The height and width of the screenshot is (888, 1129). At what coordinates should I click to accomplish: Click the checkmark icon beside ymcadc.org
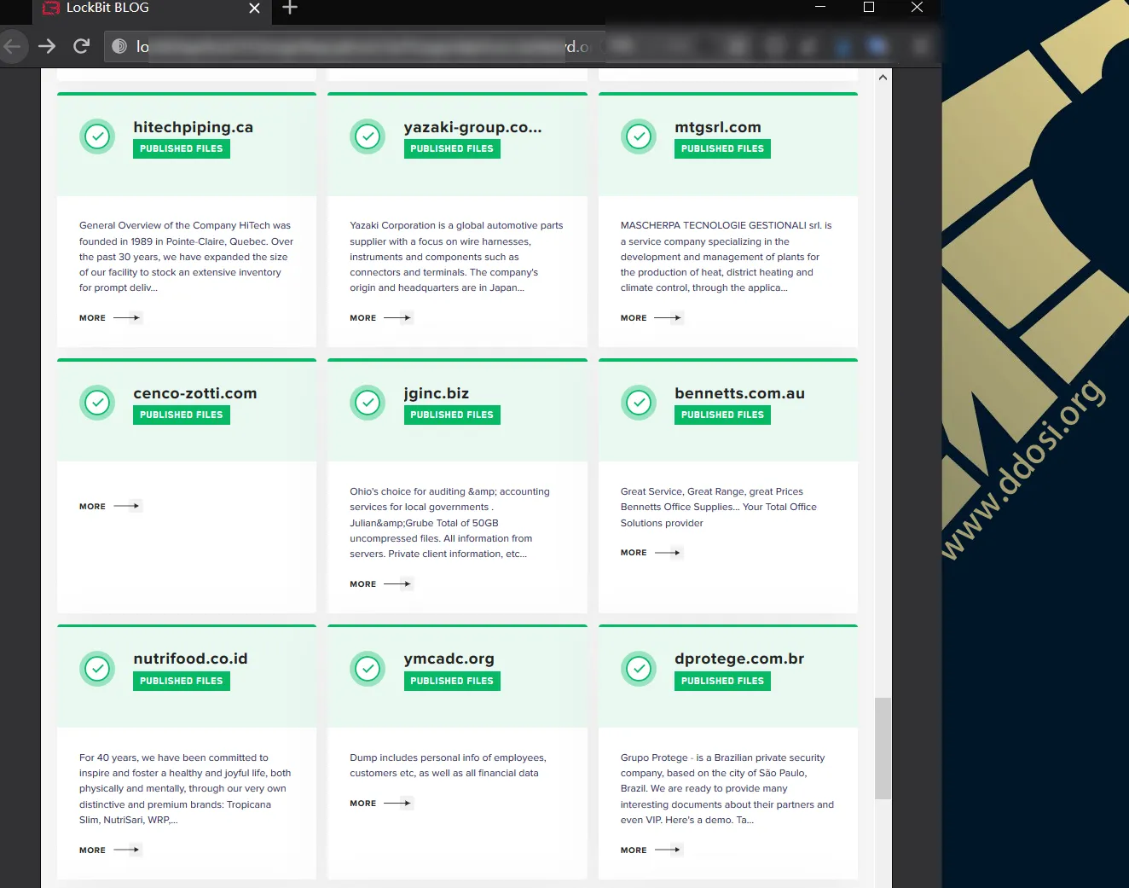[x=368, y=669]
